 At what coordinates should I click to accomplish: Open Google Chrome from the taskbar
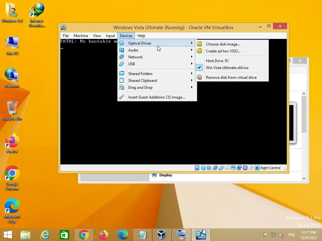click(84, 235)
